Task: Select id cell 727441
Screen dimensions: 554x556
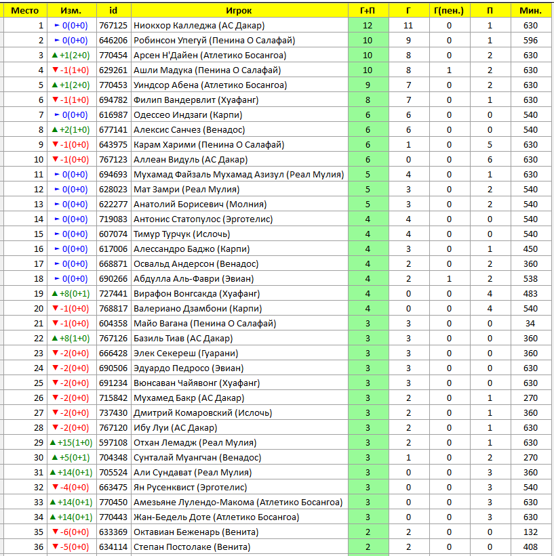Action: [x=114, y=294]
